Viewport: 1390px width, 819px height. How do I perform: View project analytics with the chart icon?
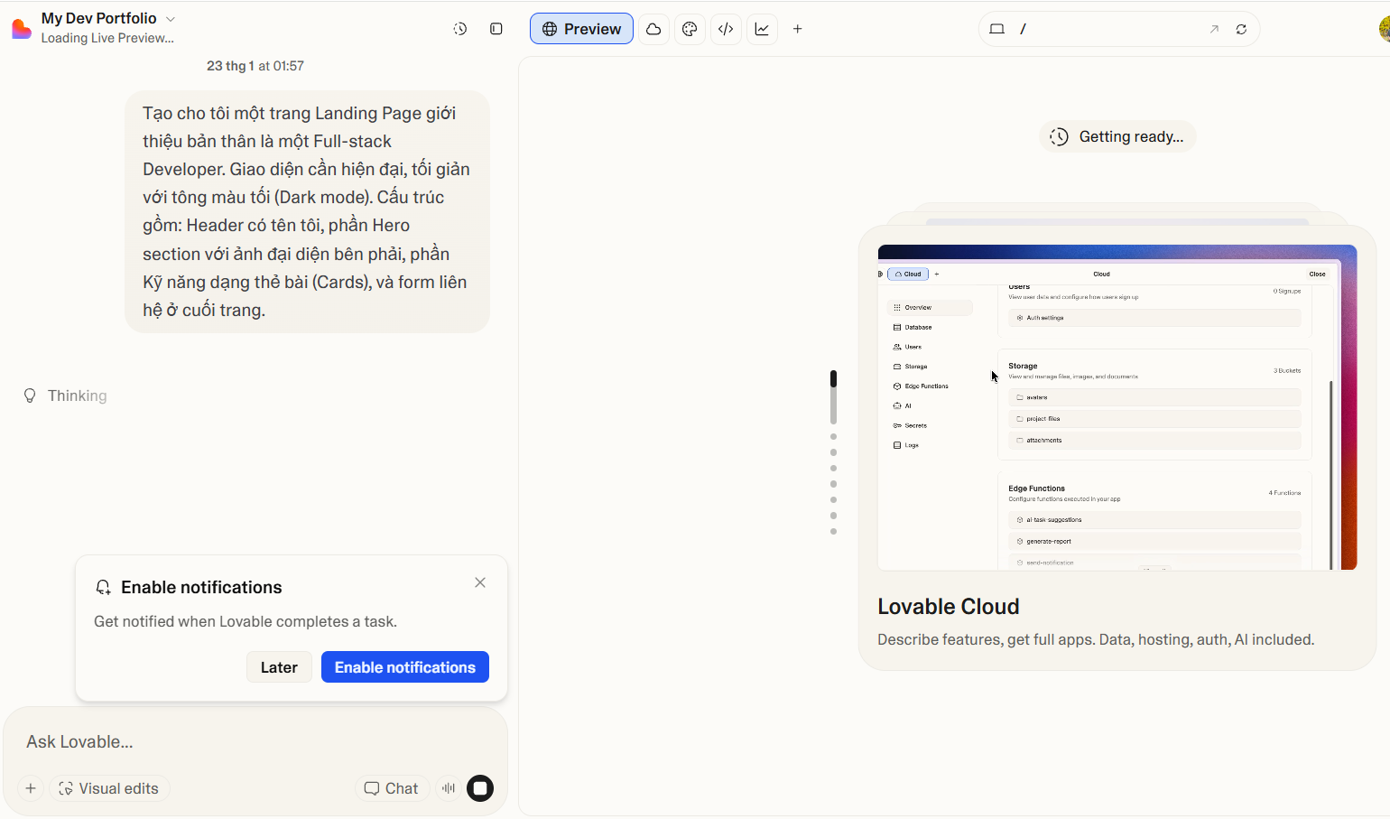pyautogui.click(x=762, y=28)
